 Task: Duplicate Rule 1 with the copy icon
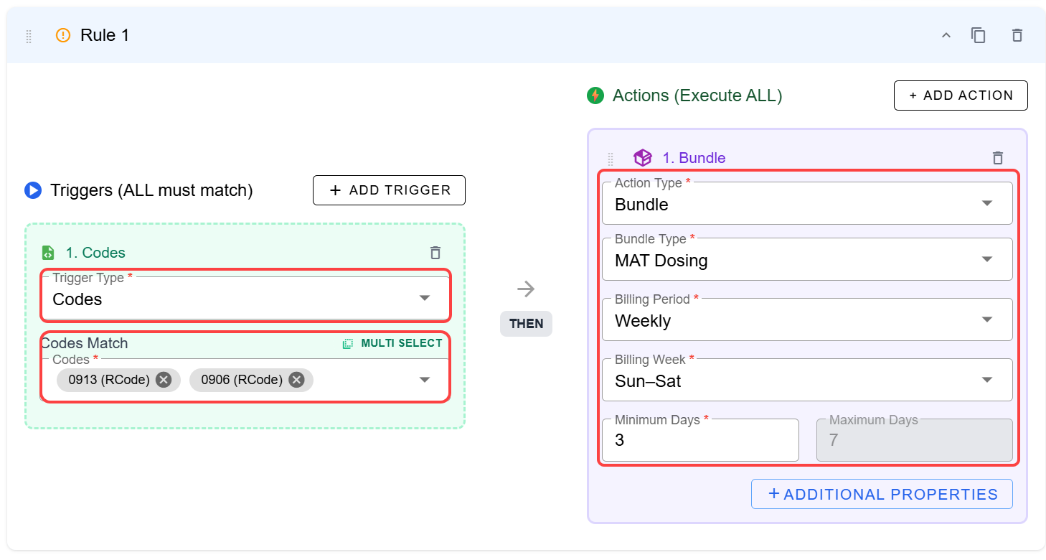[978, 35]
